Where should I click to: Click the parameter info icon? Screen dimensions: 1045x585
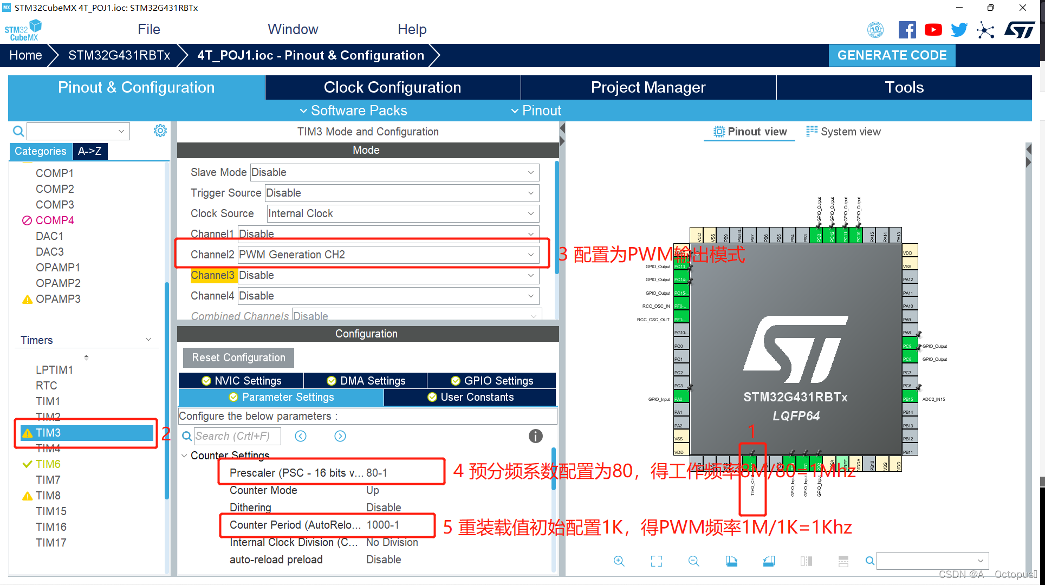[535, 436]
